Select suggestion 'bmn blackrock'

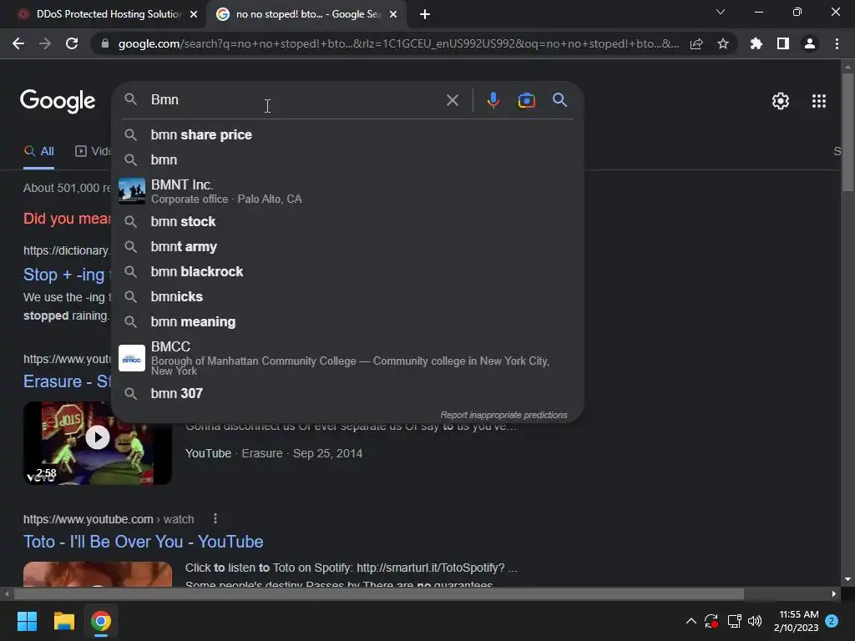tap(348, 271)
